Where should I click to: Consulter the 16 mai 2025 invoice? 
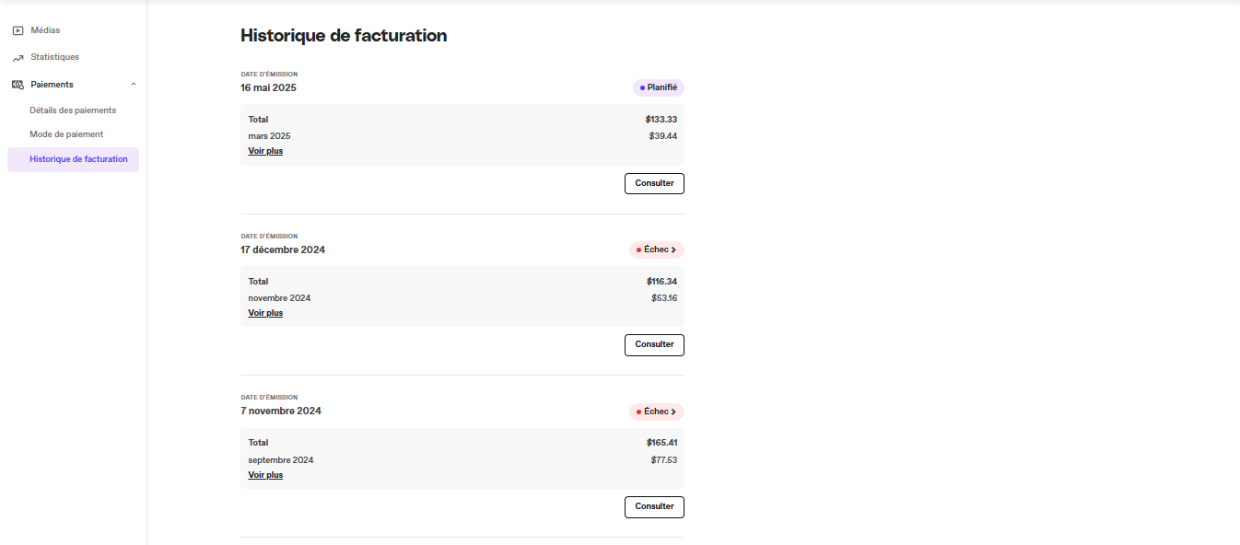point(654,183)
